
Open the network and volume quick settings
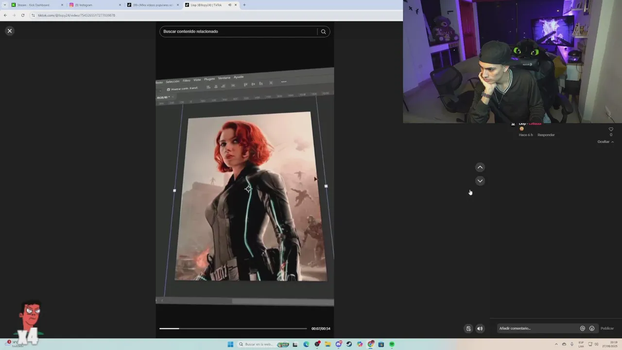592,344
